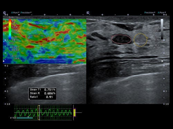Click the frame number # 169
Image resolution: width=173 pixels, height=129 pixels.
click(13, 118)
